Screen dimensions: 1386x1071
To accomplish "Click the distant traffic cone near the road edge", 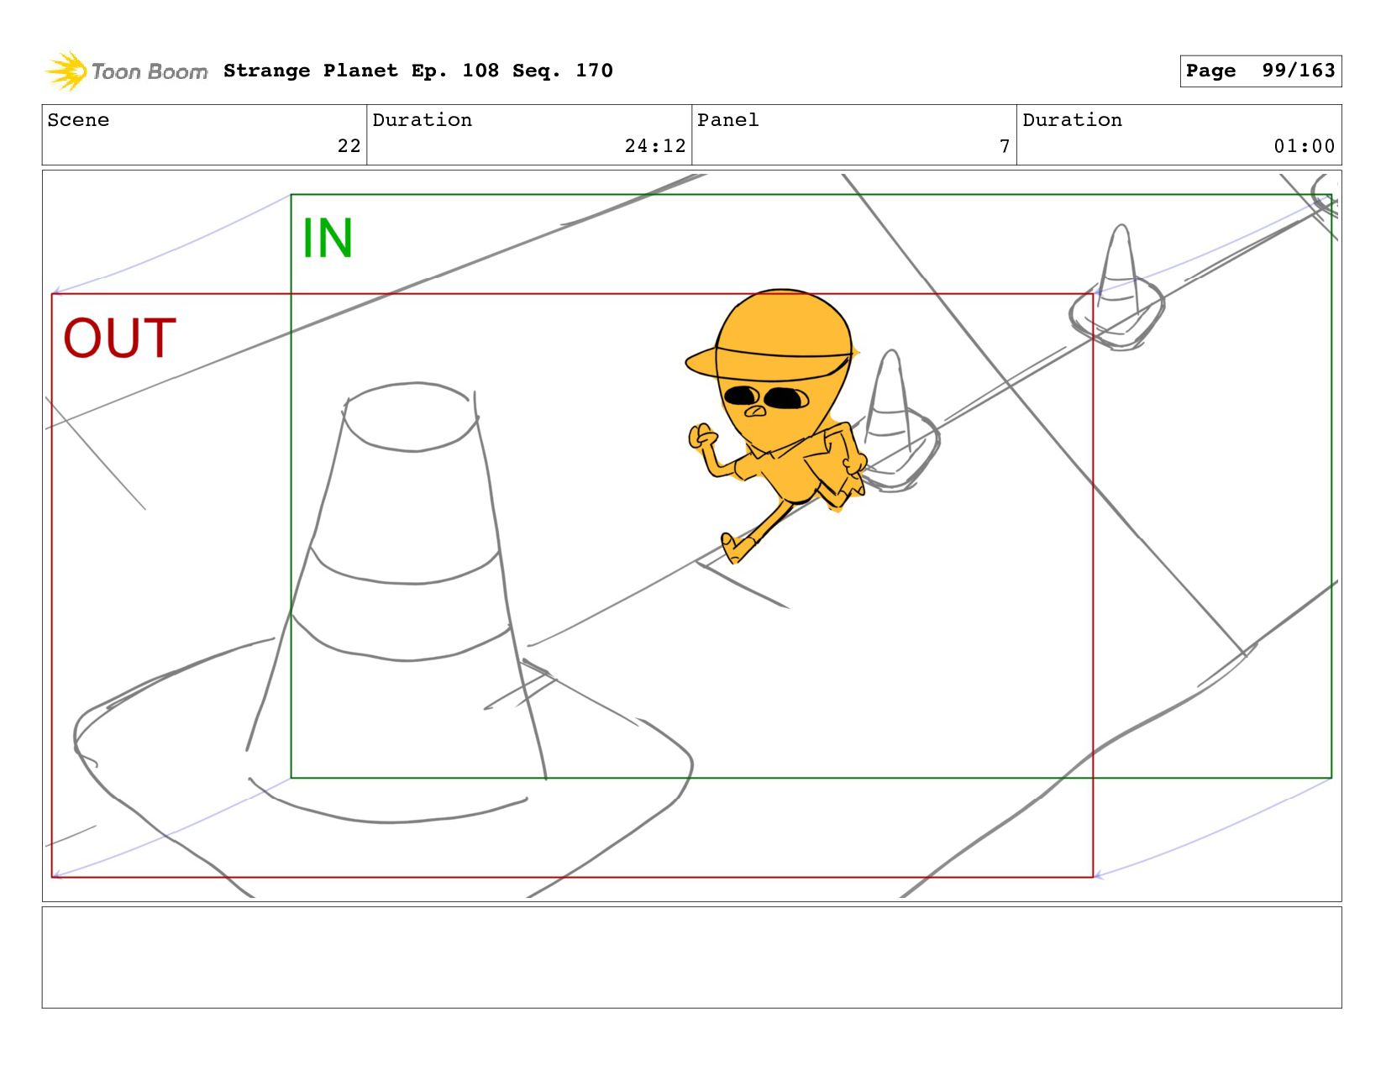I will [1119, 286].
